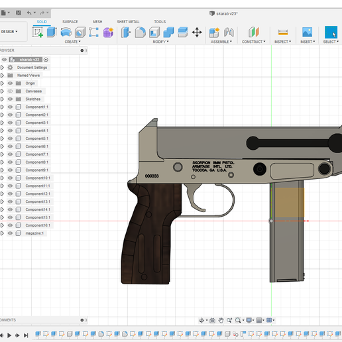
Task: Click the New Component icon
Action: (214, 32)
